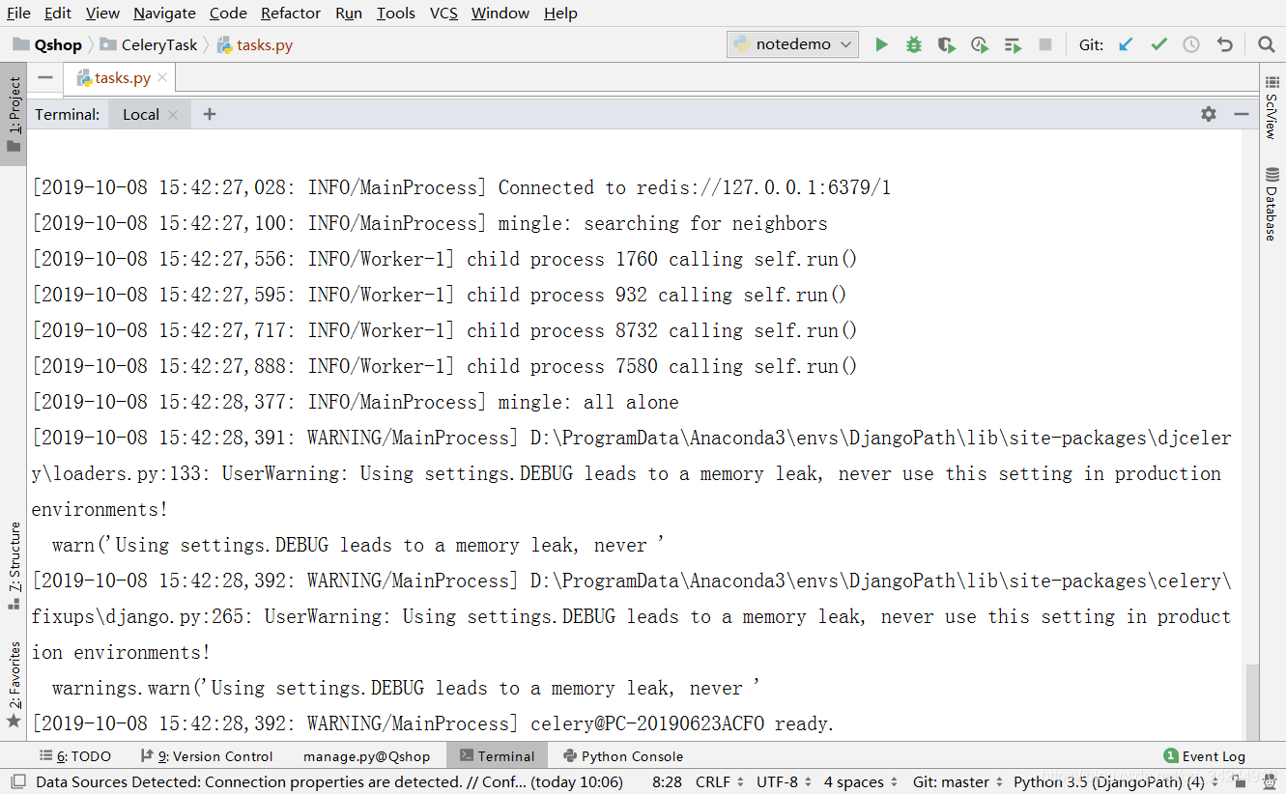The width and height of the screenshot is (1286, 794).
Task: Go to line via 8:28 position
Action: pyautogui.click(x=668, y=781)
